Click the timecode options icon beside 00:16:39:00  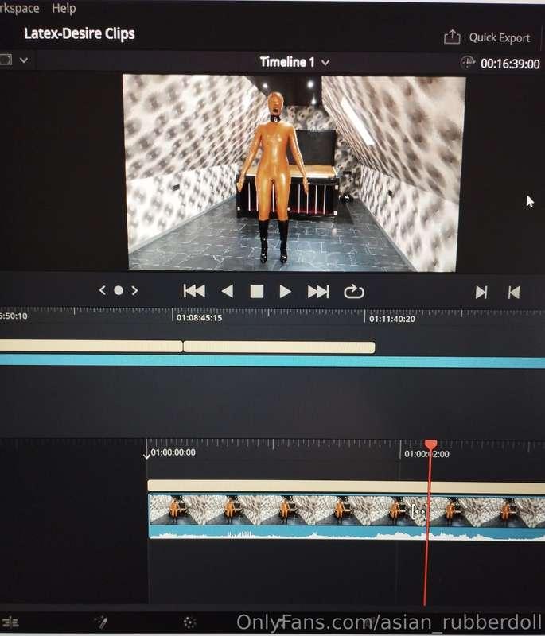[468, 63]
